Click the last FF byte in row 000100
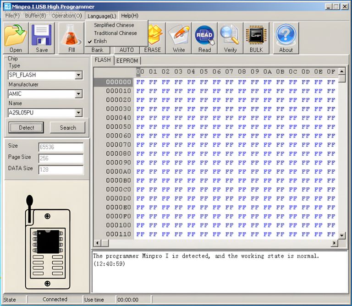This screenshot has height=306, width=352. pyautogui.click(x=331, y=225)
